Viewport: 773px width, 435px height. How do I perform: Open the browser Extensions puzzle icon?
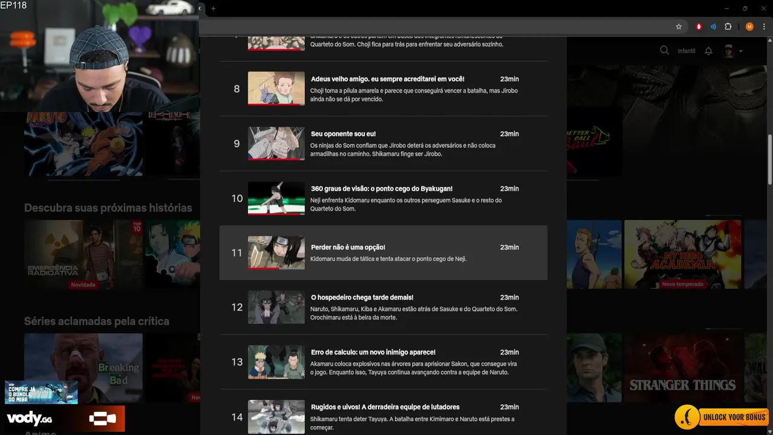point(728,27)
